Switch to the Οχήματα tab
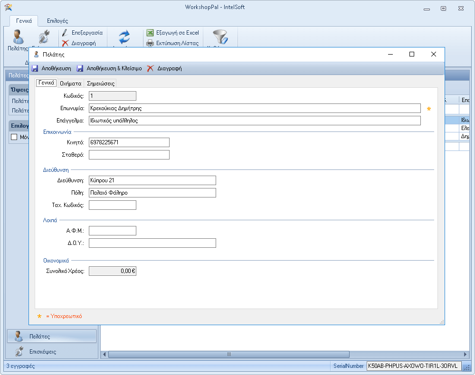Screen dimensions: 475x375 point(70,84)
